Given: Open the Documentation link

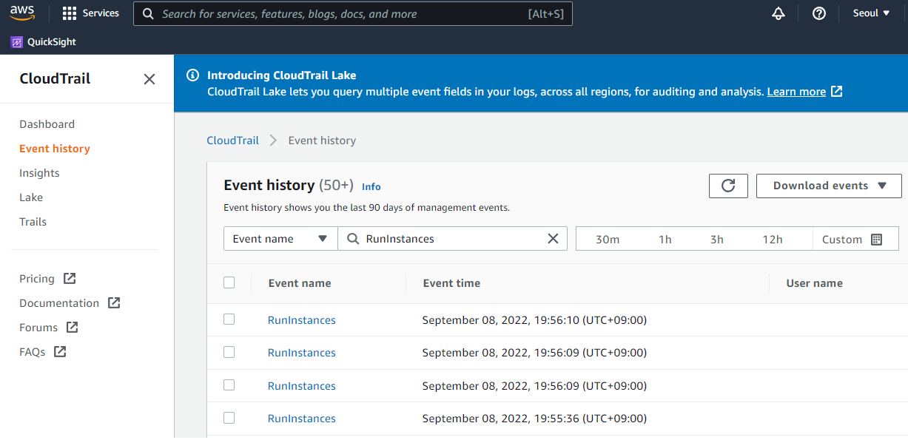Looking at the screenshot, I should click(x=59, y=303).
